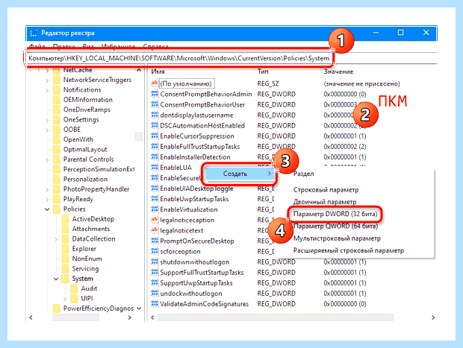Select the NonEnum tree item
The image size is (463, 348).
tap(87, 259)
